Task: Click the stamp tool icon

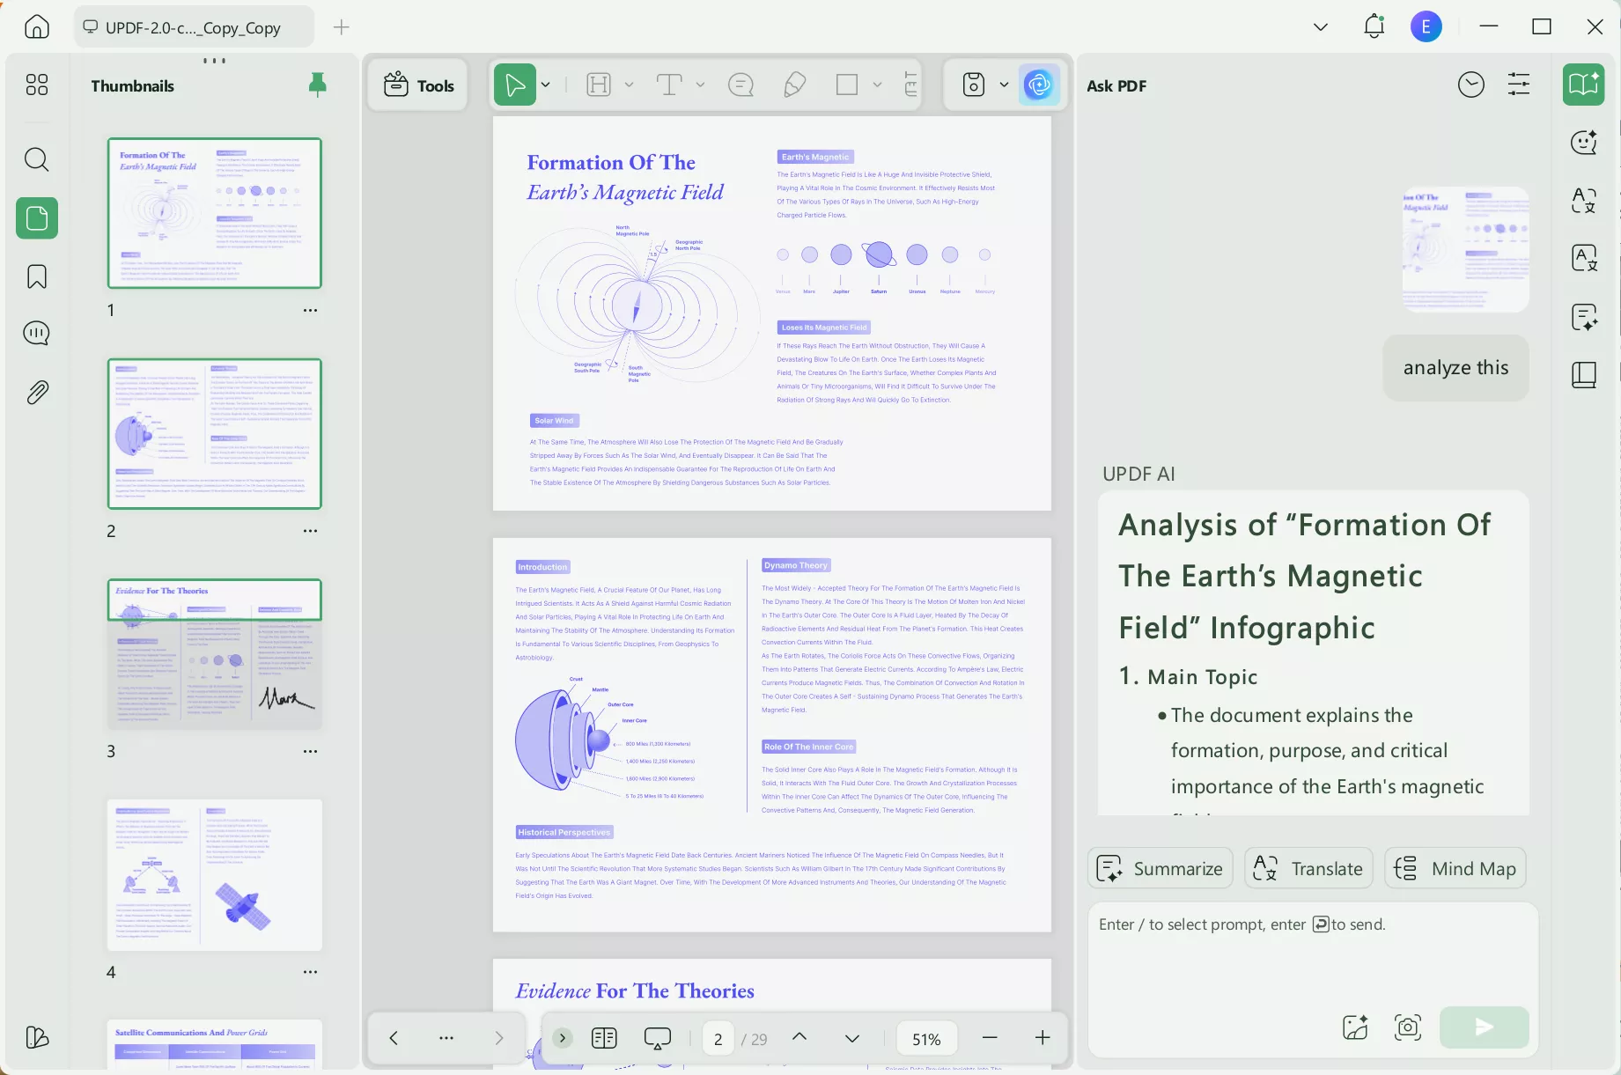Action: pos(974,85)
